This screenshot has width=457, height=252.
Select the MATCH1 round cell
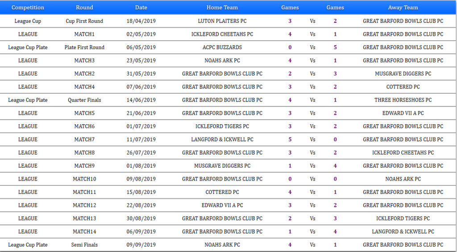tap(84, 34)
